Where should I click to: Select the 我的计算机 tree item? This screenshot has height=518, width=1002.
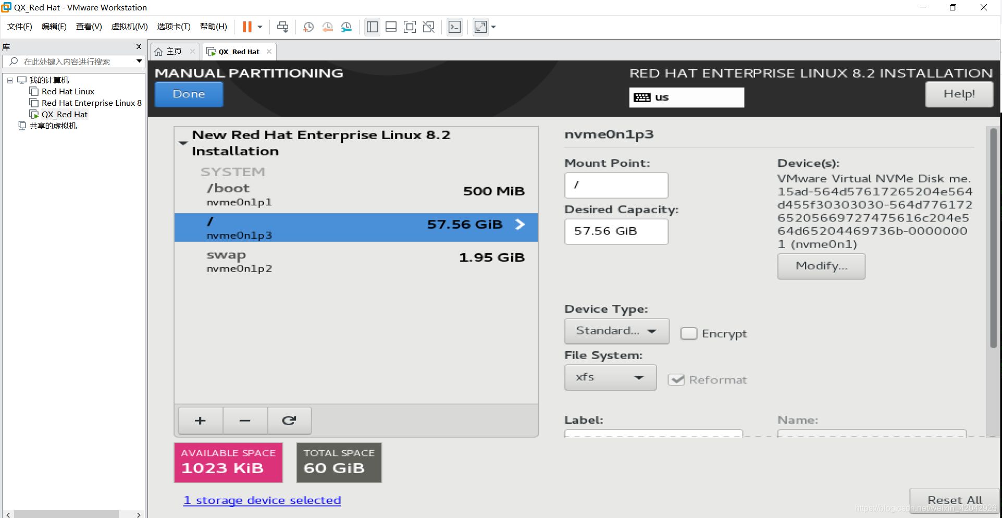[49, 80]
